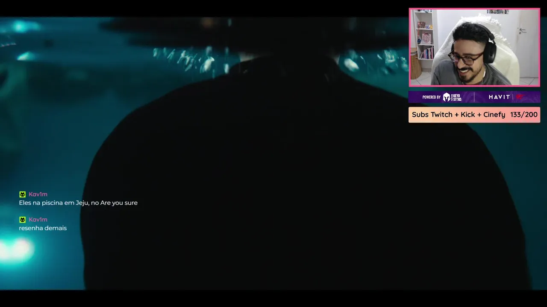
Task: Click chat message 'Eles na piscina em Jeju, no Are you sure'
Action: [78, 203]
